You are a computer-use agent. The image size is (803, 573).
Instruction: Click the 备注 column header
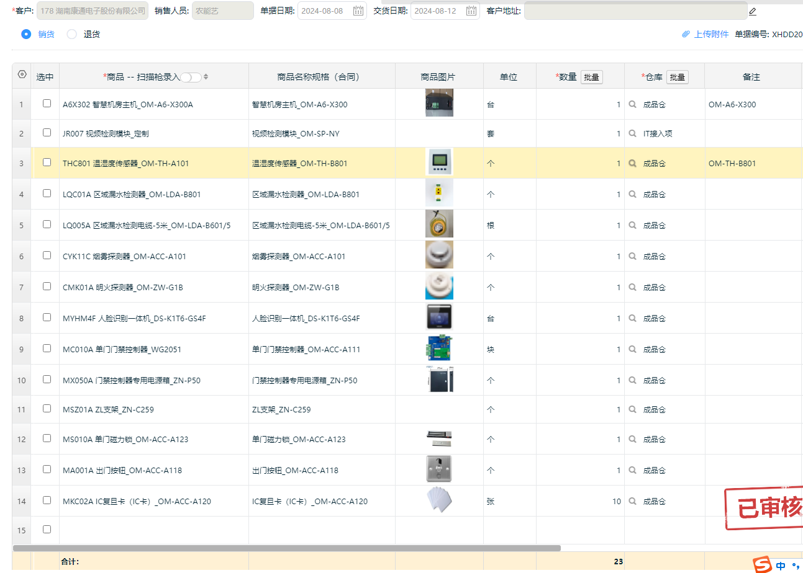pos(751,77)
